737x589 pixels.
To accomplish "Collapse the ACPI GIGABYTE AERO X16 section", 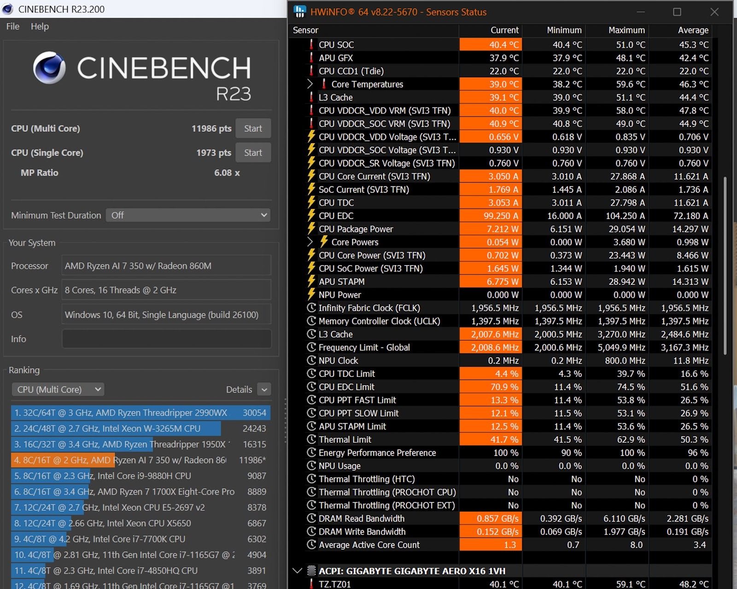I will (x=297, y=571).
